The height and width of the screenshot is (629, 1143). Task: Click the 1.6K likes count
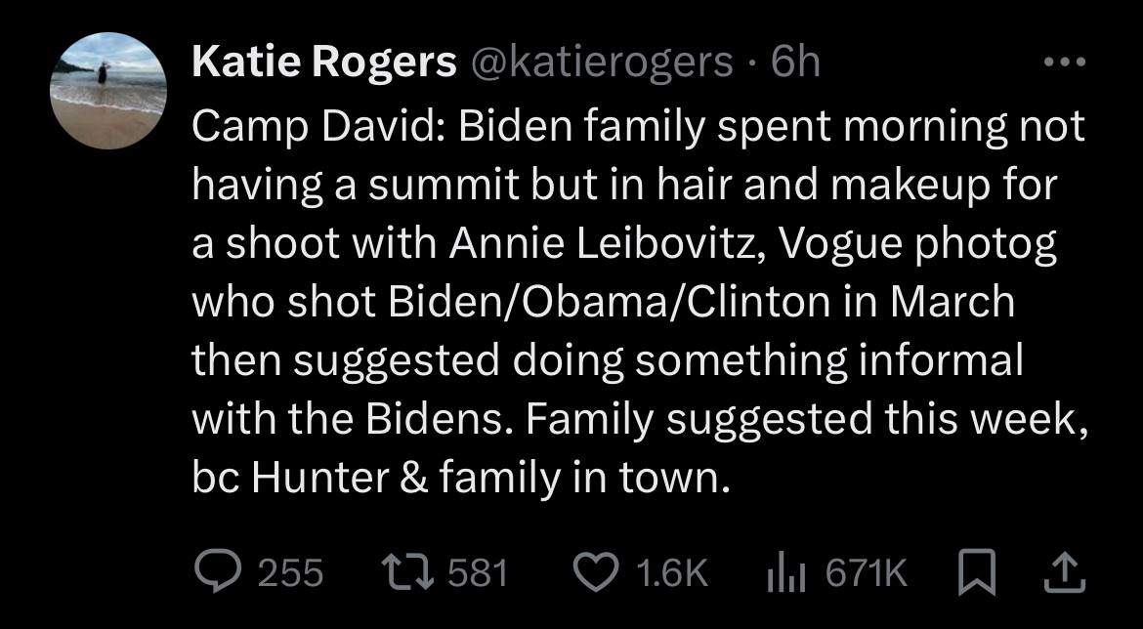click(x=670, y=573)
